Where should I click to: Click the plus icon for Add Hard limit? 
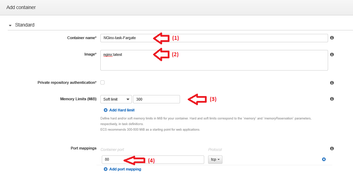[x=106, y=110]
